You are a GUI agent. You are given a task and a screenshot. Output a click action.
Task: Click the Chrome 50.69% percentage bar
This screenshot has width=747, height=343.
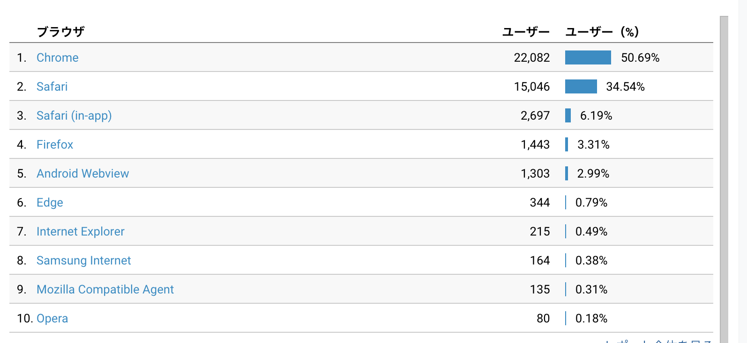click(588, 57)
